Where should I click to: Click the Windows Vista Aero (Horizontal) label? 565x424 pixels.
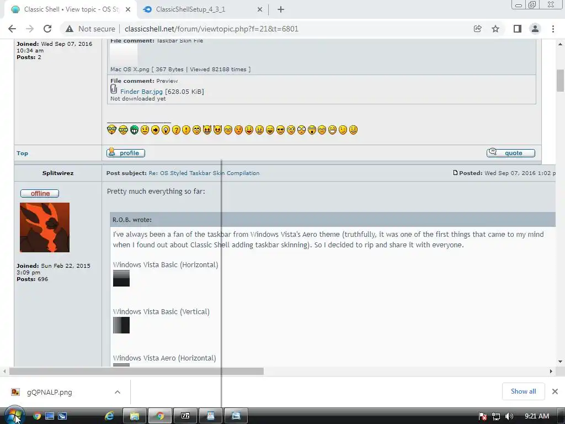pyautogui.click(x=164, y=358)
